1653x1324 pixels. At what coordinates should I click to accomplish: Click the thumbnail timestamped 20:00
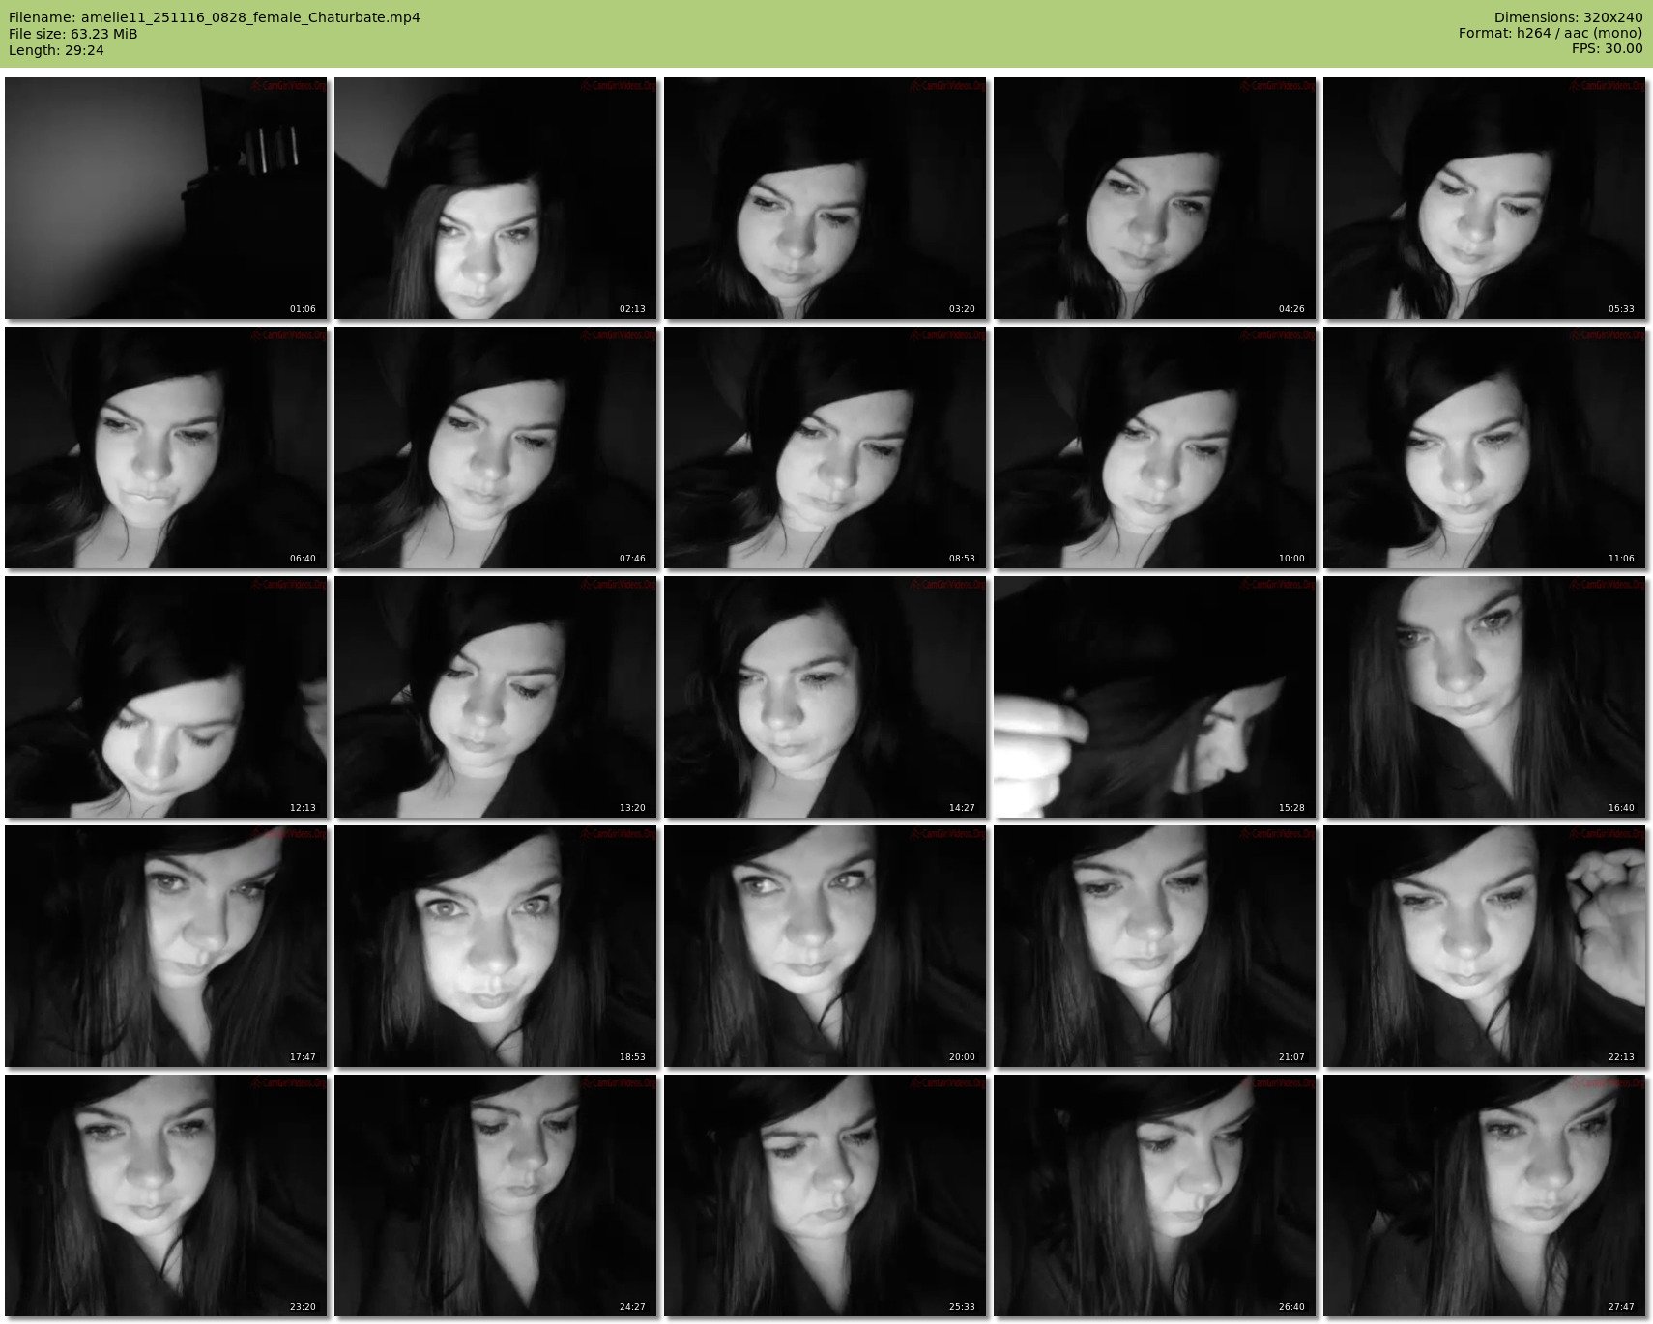click(825, 946)
